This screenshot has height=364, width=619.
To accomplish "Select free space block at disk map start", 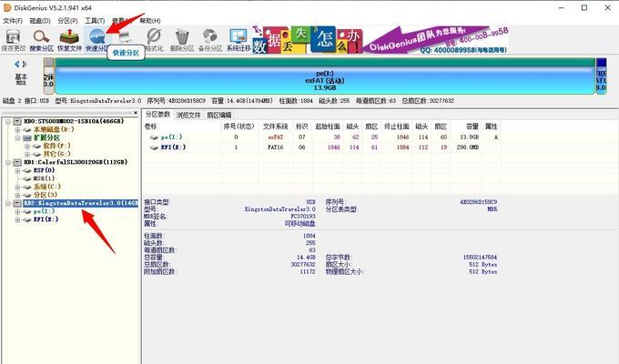I will (x=48, y=76).
